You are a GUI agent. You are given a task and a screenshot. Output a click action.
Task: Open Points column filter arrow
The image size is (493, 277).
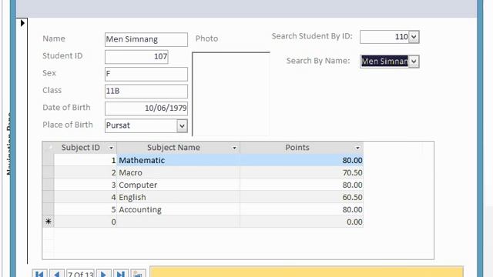point(357,148)
